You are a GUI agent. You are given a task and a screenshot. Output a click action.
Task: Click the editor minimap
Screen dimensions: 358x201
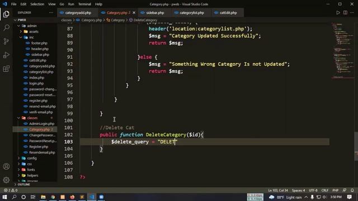tap(342, 50)
